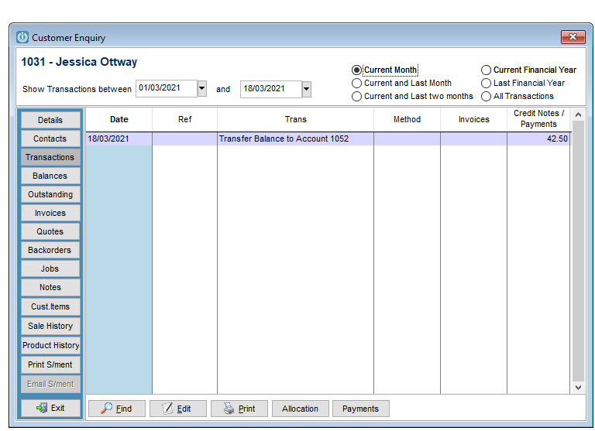Click the Date column header
The height and width of the screenshot is (431, 595).
tap(119, 119)
